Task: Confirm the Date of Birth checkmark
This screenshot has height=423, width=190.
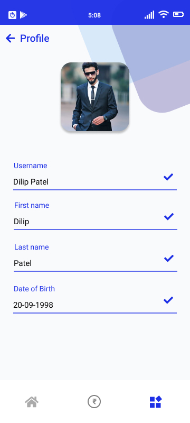Action: coord(168,300)
